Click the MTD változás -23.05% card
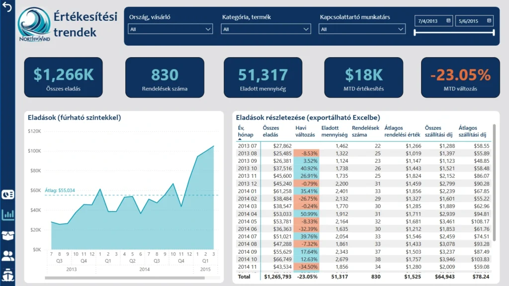 coord(460,77)
